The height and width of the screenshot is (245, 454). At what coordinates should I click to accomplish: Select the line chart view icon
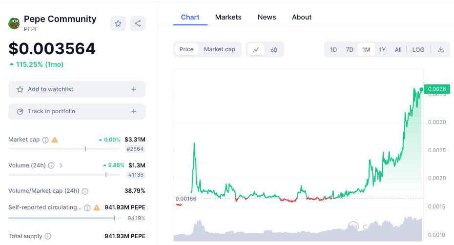[256, 49]
